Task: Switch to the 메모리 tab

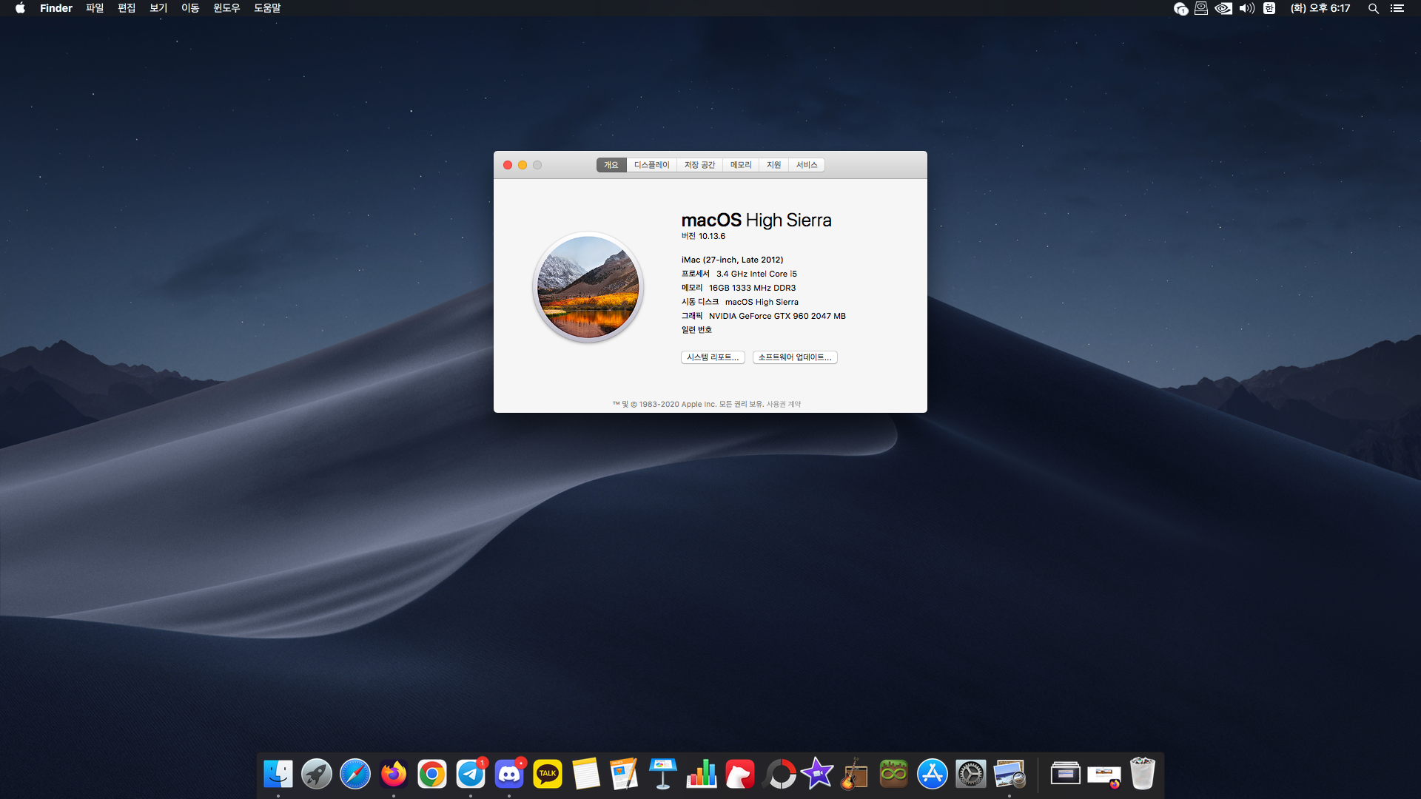Action: coord(741,165)
